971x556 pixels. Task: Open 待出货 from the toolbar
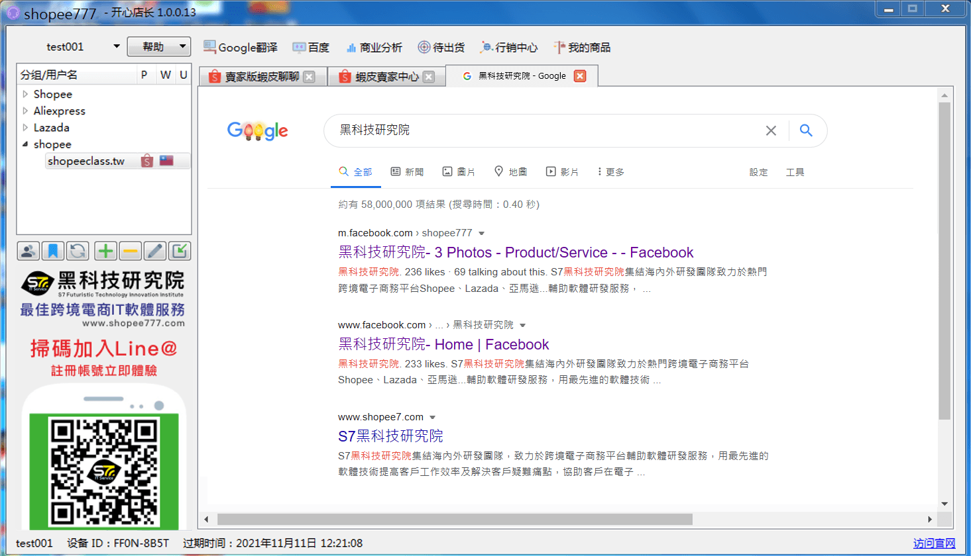441,47
